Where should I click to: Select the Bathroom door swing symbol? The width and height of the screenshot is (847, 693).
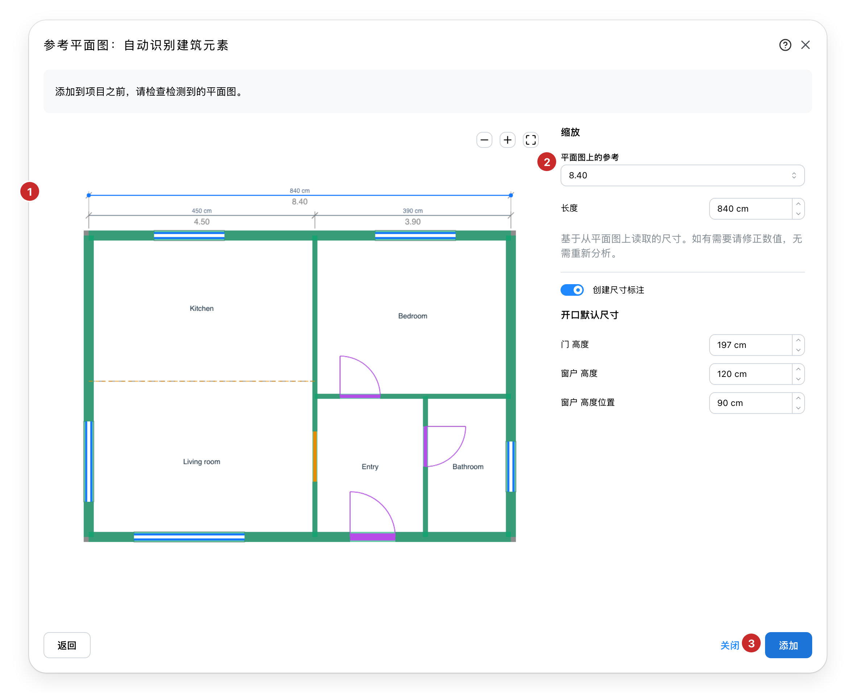445,446
